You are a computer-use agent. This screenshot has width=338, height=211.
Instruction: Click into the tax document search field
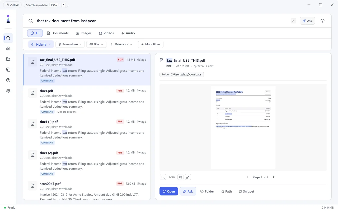162,21
